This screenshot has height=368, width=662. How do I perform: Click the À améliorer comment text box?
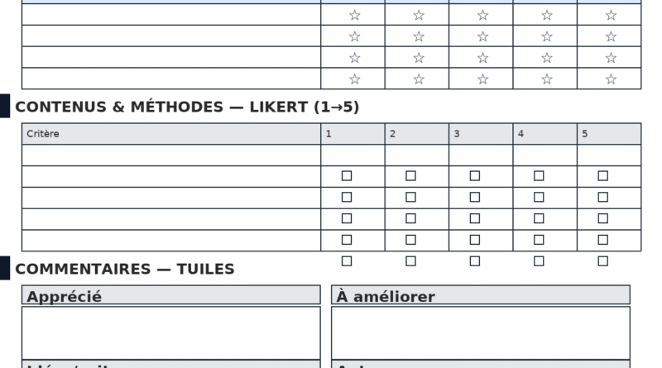481,332
